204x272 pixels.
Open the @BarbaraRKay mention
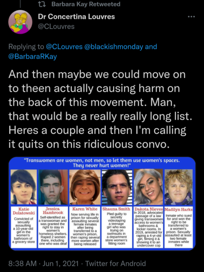coord(33,57)
